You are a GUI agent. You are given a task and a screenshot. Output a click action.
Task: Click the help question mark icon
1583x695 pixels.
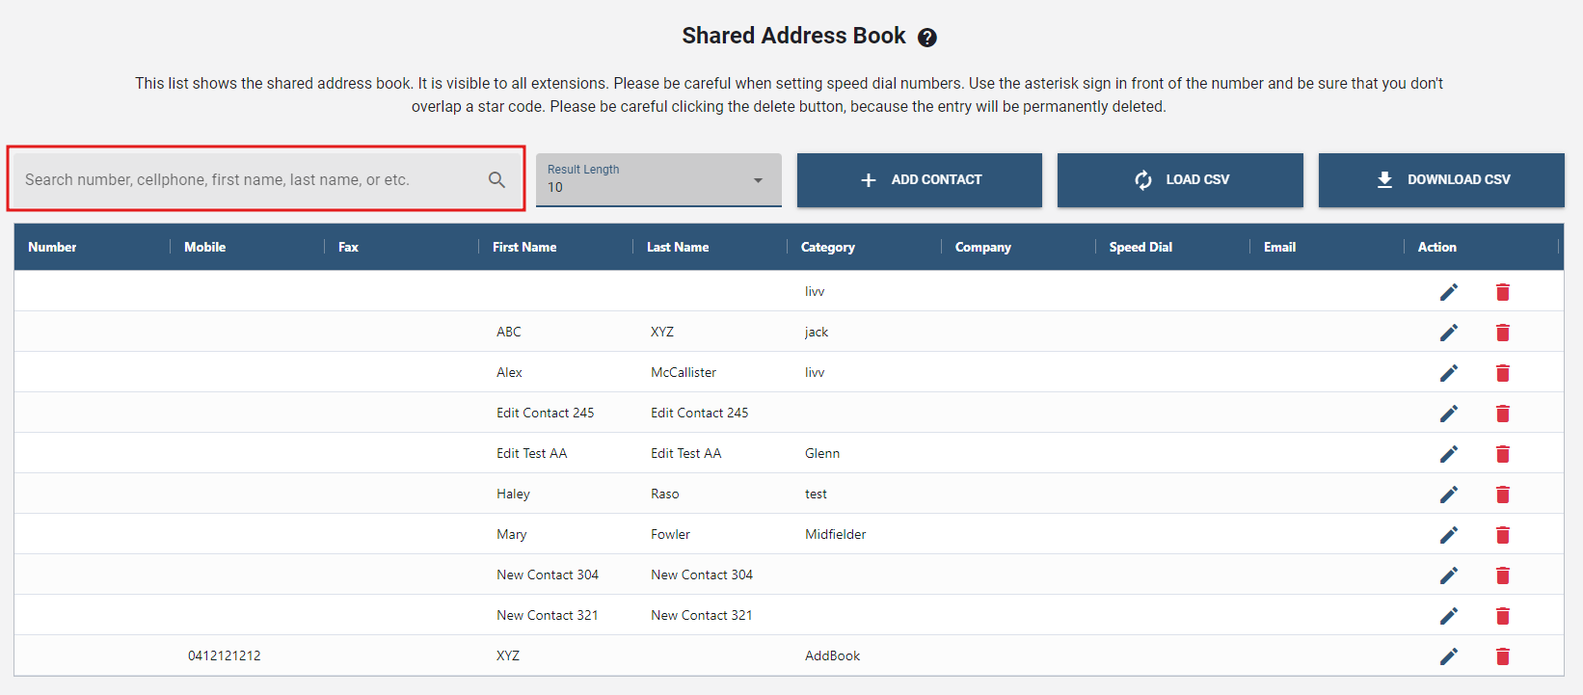pyautogui.click(x=926, y=38)
